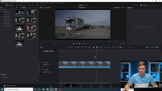Open the Playback menu
This screenshot has height=91, width=162.
click(x=37, y=3)
